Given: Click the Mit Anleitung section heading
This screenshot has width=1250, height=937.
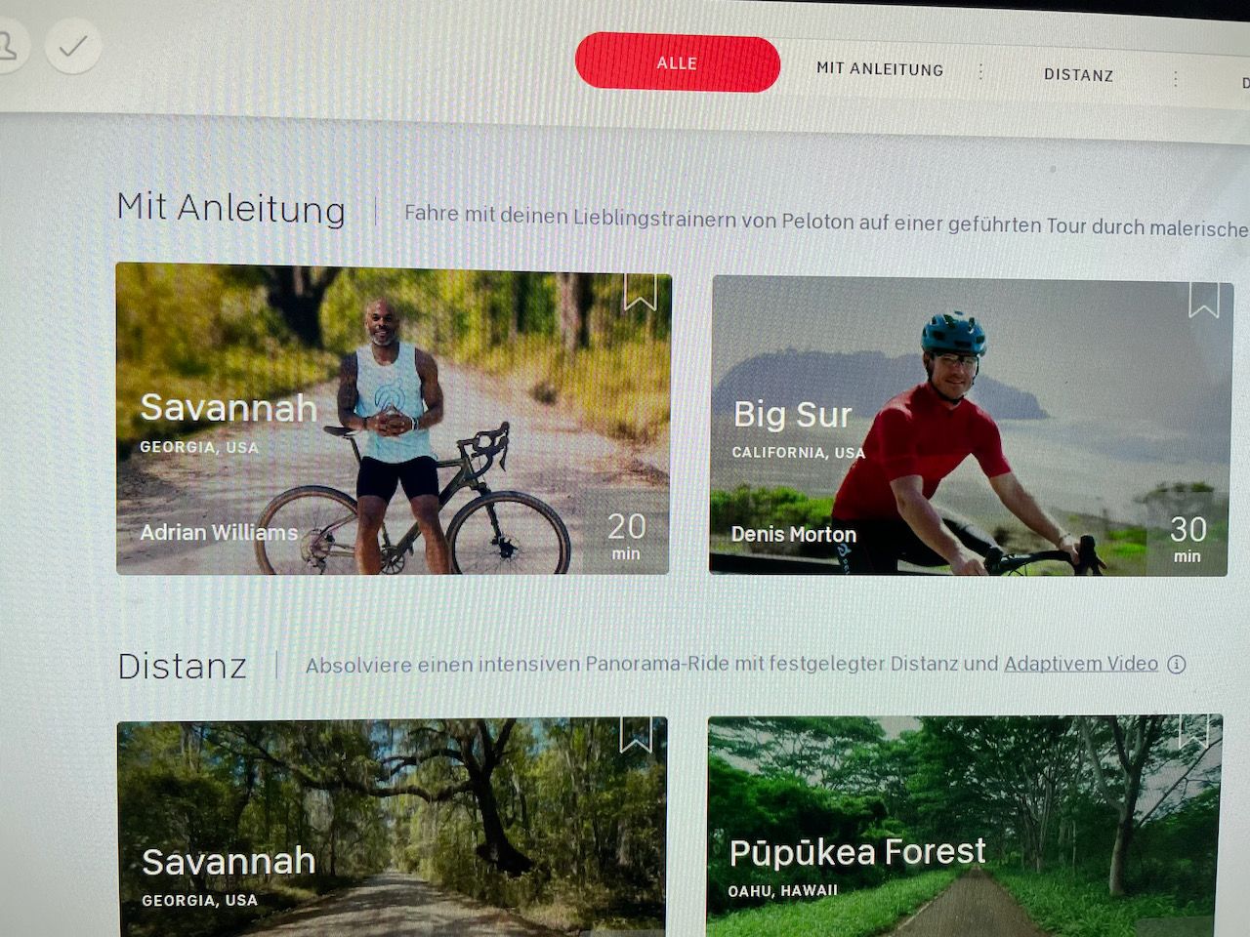Looking at the screenshot, I should [x=231, y=208].
